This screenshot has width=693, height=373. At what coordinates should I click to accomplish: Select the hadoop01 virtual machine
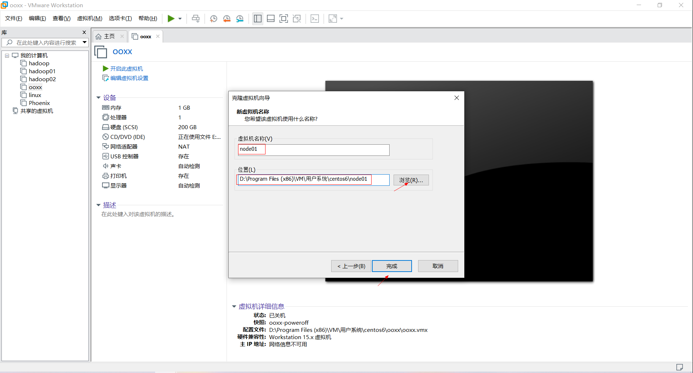pos(42,71)
